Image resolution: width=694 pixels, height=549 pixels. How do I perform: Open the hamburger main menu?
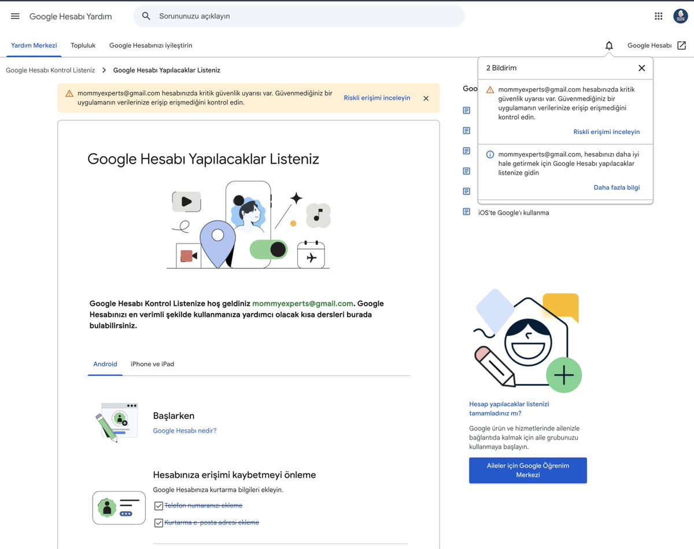tap(15, 16)
